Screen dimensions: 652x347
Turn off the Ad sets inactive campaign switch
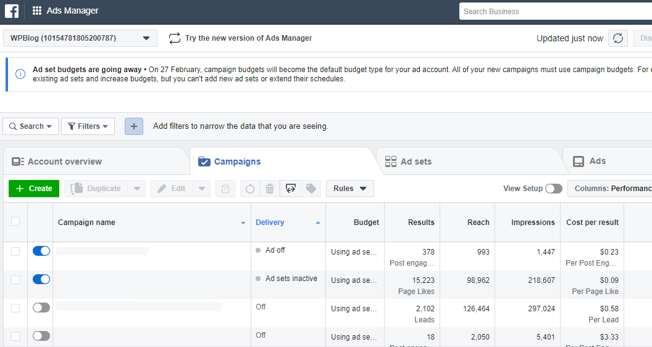pos(41,279)
